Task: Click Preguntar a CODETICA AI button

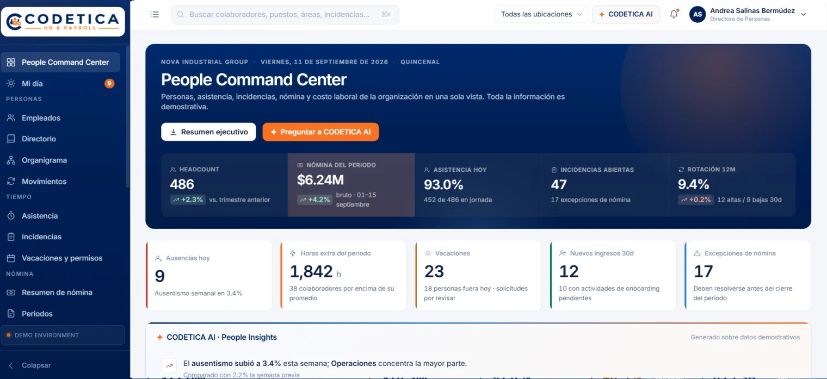Action: click(320, 132)
